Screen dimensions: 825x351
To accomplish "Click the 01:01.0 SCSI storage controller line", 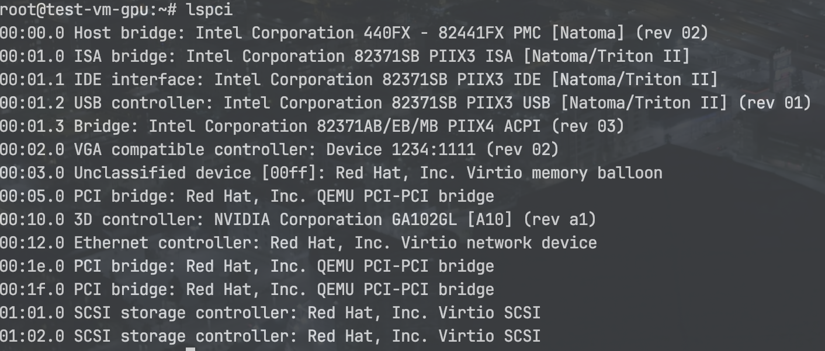I will [x=270, y=313].
